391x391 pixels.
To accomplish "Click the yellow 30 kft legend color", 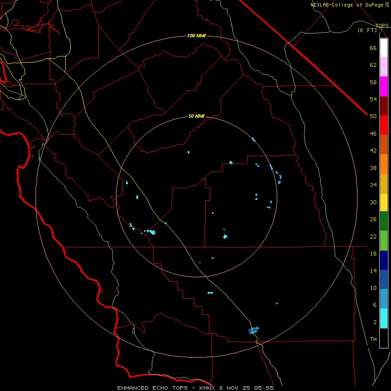I will click(384, 202).
